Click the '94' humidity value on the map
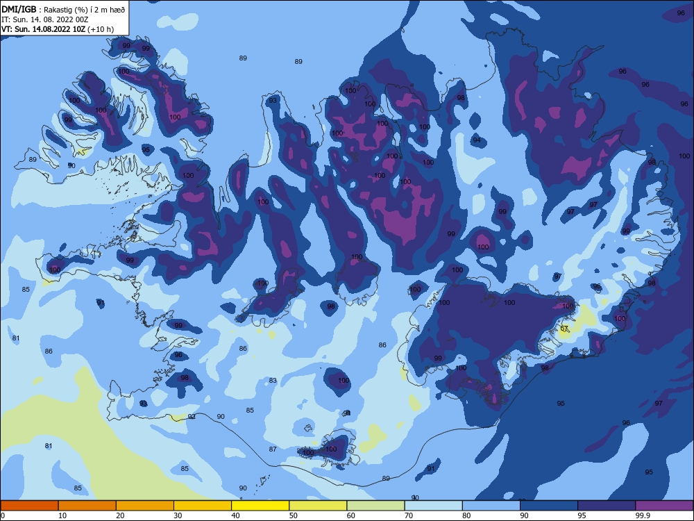The height and width of the screenshot is (521, 694). pyautogui.click(x=477, y=140)
